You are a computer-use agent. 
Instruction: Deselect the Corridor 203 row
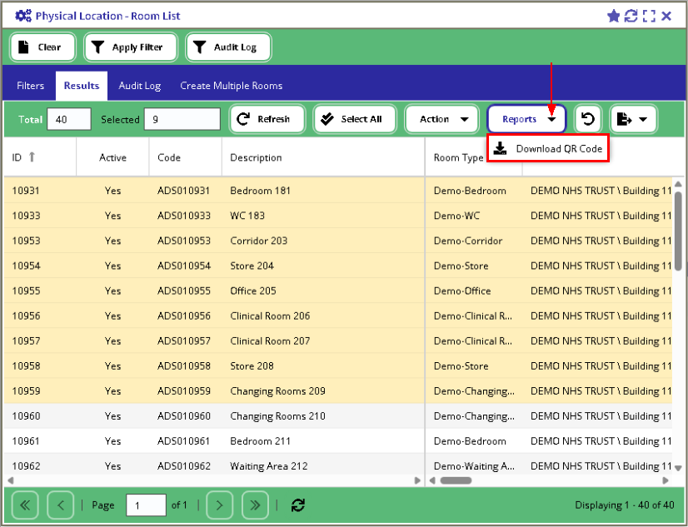click(x=258, y=241)
